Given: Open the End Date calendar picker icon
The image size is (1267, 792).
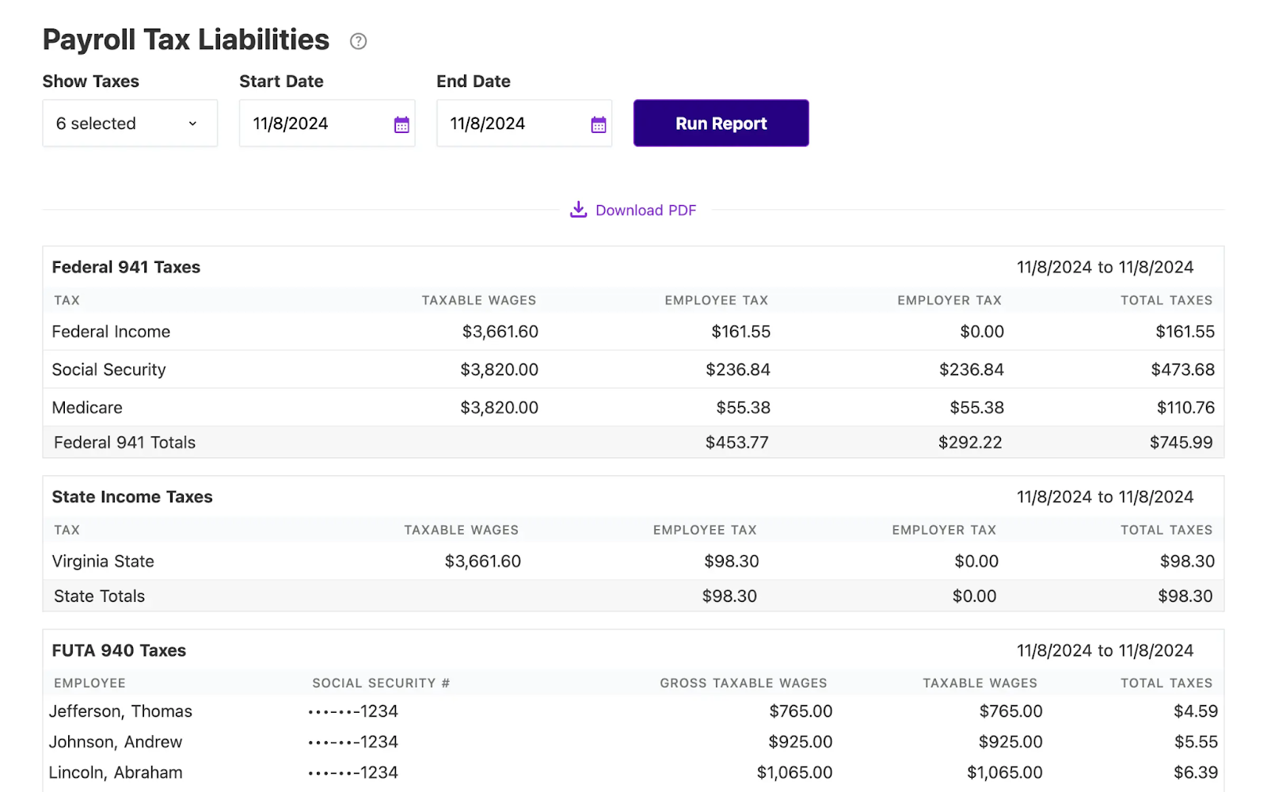Looking at the screenshot, I should [x=599, y=124].
